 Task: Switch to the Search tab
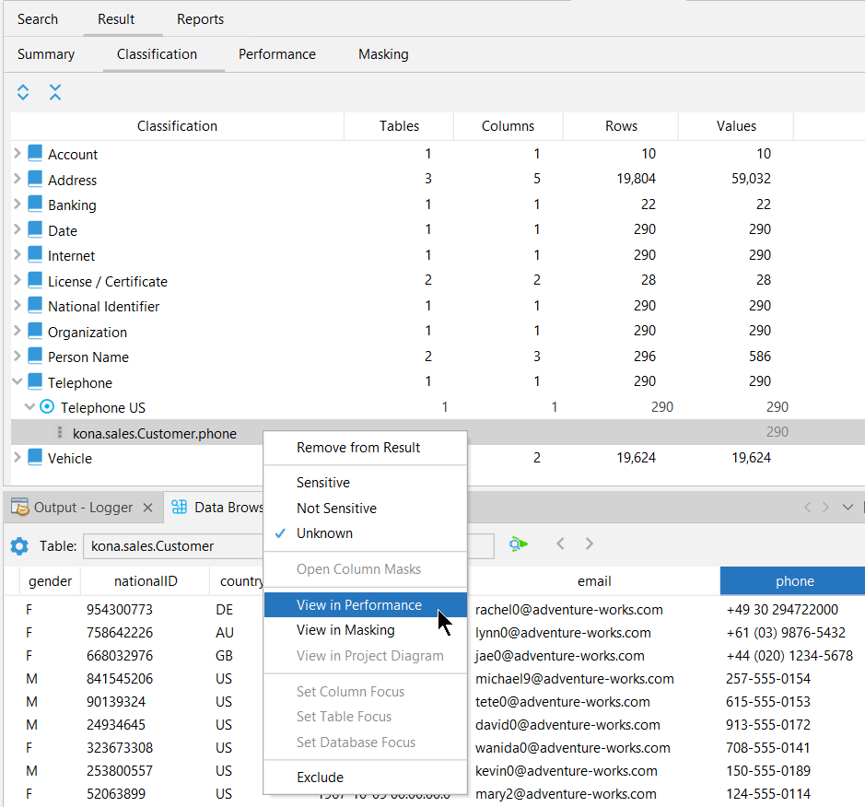click(38, 19)
